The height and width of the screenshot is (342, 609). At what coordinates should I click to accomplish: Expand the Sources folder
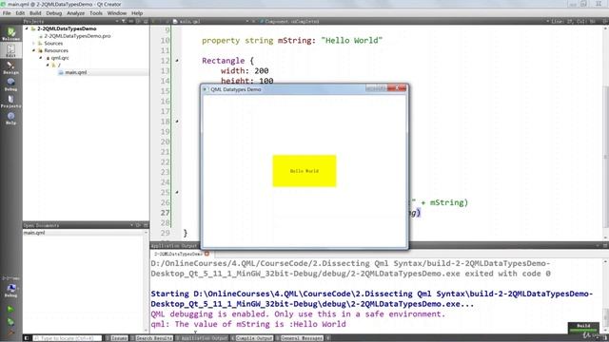coord(33,44)
